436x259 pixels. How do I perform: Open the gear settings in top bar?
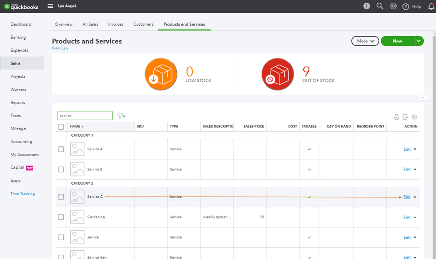(x=393, y=6)
